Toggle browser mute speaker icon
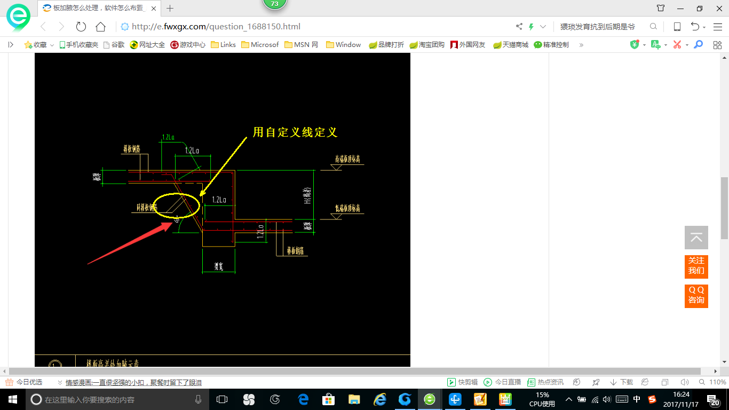Viewport: 729px width, 410px height. tap(684, 382)
